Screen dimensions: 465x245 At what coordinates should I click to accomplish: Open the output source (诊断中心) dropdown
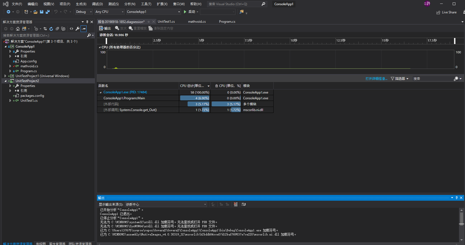[166, 204]
